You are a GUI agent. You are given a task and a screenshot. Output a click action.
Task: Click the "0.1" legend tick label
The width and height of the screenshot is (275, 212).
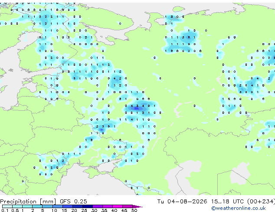(x=5, y=210)
